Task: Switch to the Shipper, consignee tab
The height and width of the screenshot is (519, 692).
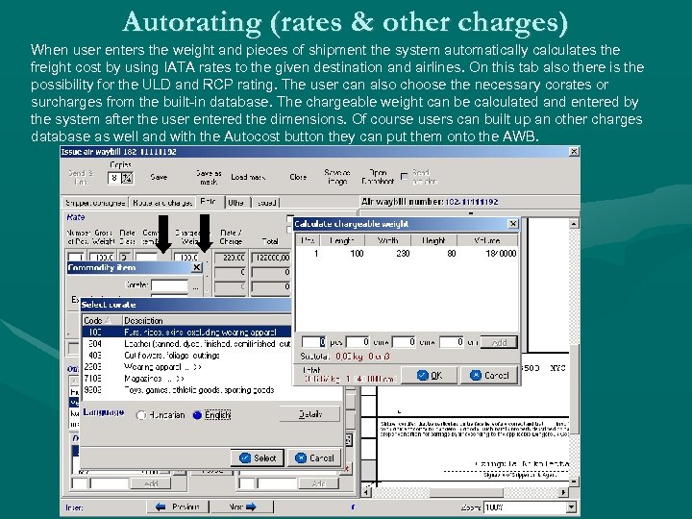Action: coord(95,203)
